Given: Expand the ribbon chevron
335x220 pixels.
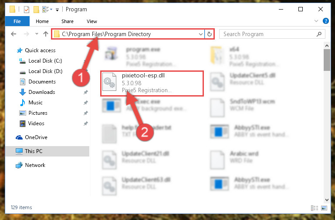Looking at the screenshot, I should coord(316,21).
